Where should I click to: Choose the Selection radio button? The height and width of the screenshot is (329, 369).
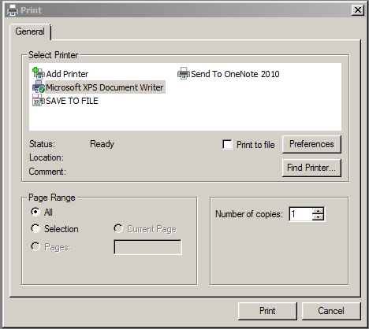coord(35,228)
